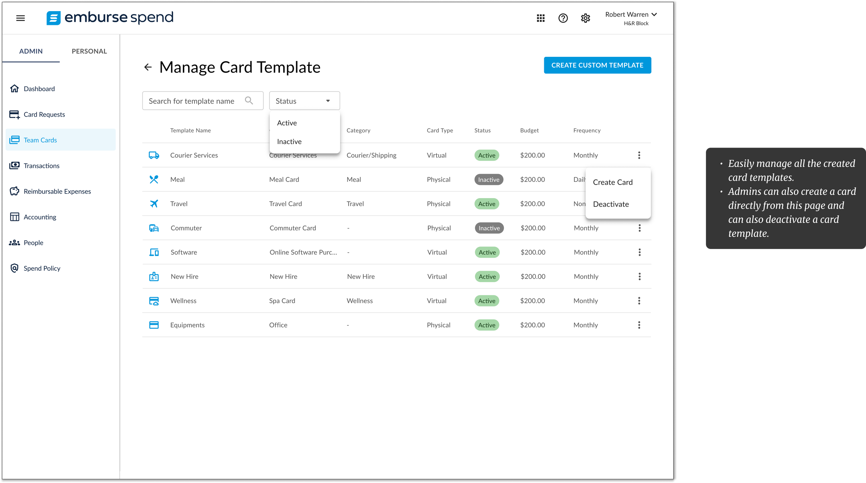Open Spend Policy in sidebar
The image size is (866, 483).
42,268
